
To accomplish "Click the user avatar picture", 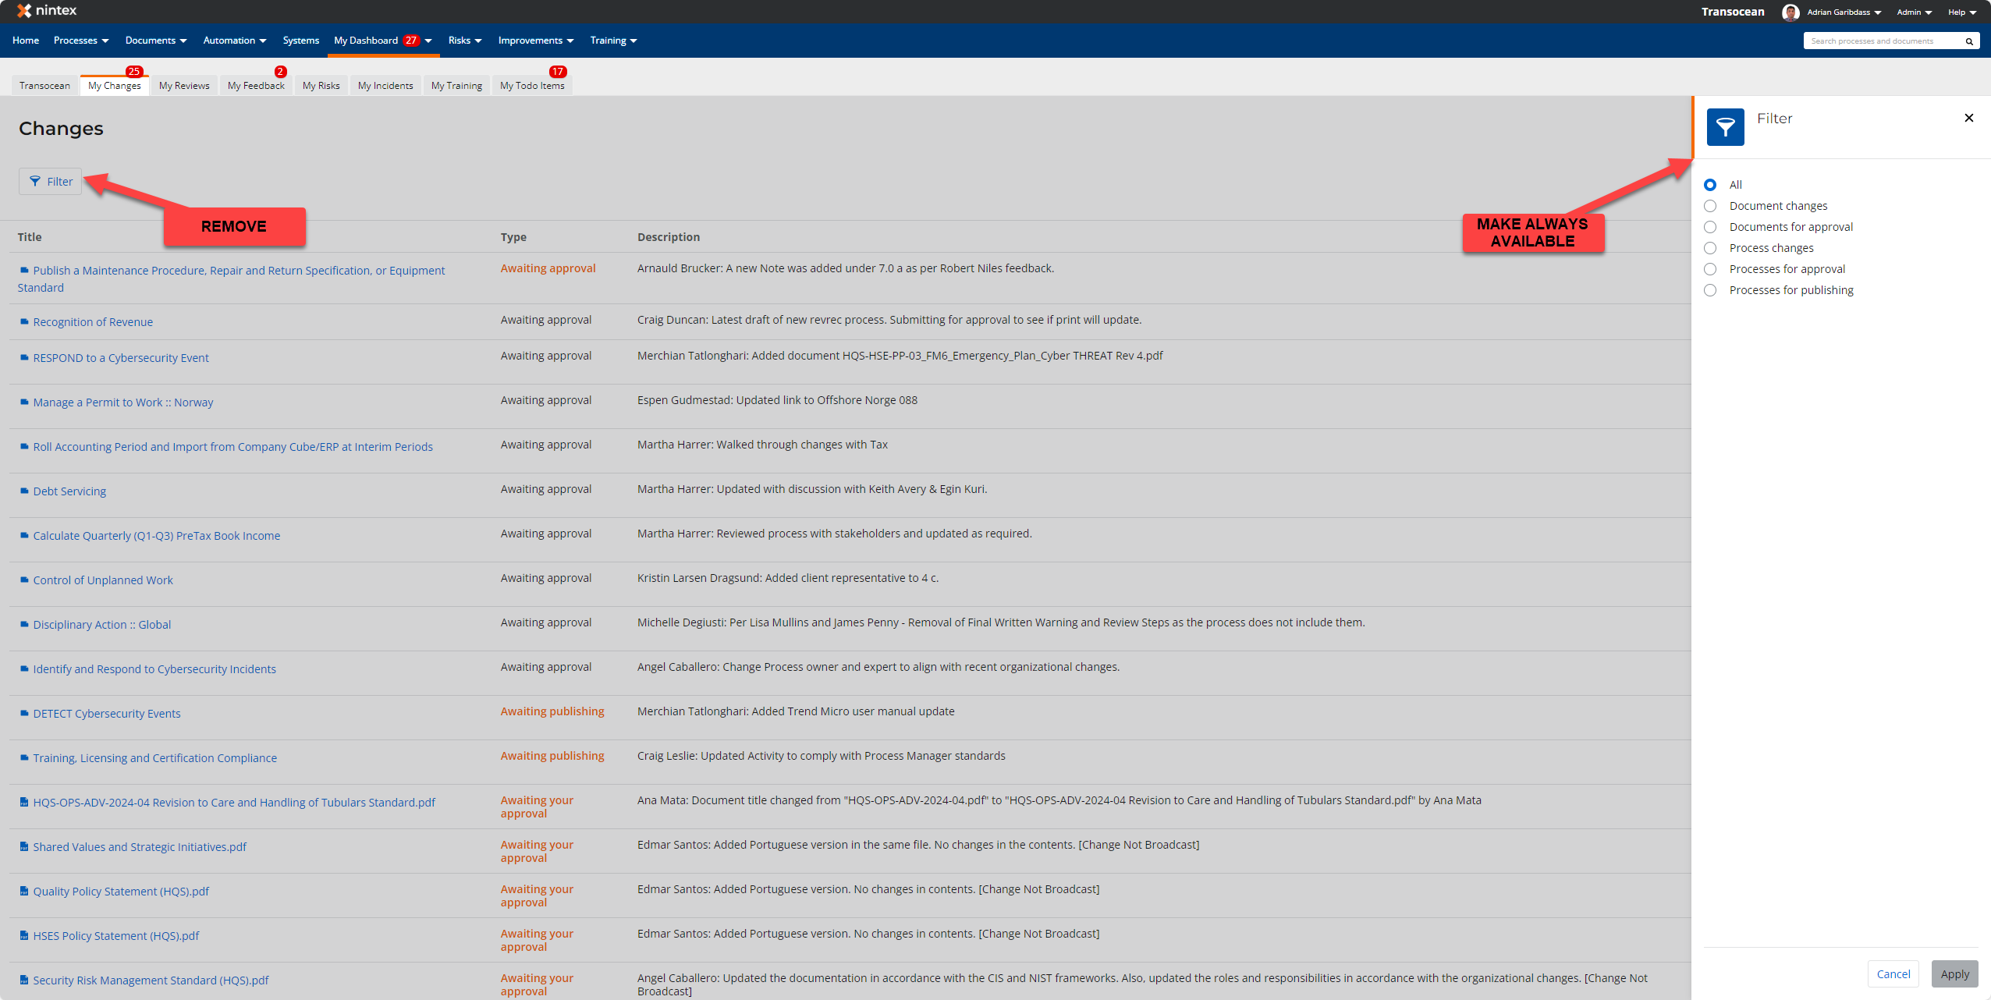I will pos(1790,12).
